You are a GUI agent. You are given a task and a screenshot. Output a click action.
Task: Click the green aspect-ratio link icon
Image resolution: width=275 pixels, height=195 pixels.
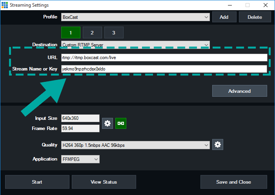click(121, 123)
